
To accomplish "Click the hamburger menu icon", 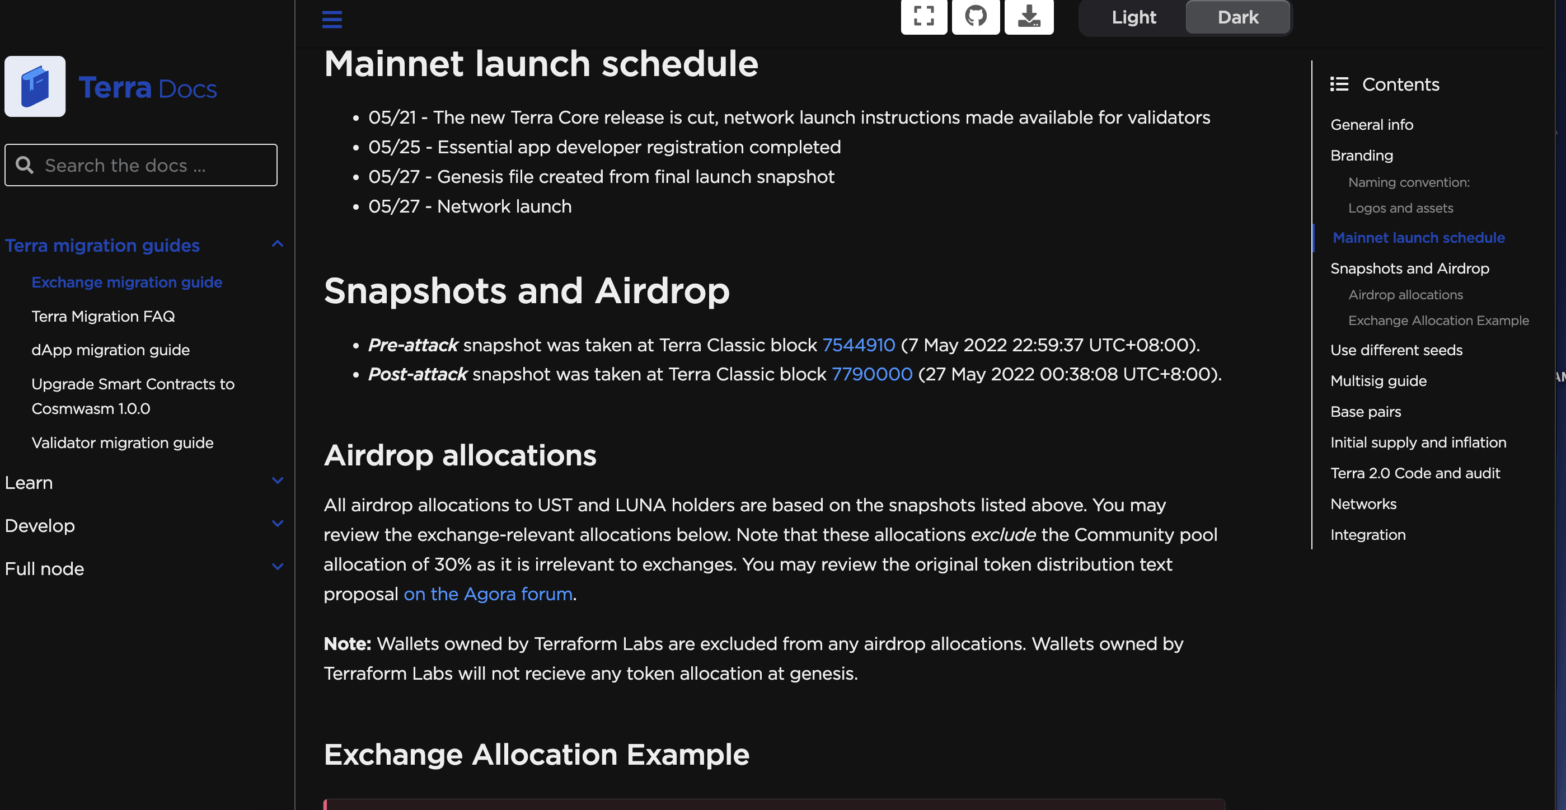I will point(332,19).
